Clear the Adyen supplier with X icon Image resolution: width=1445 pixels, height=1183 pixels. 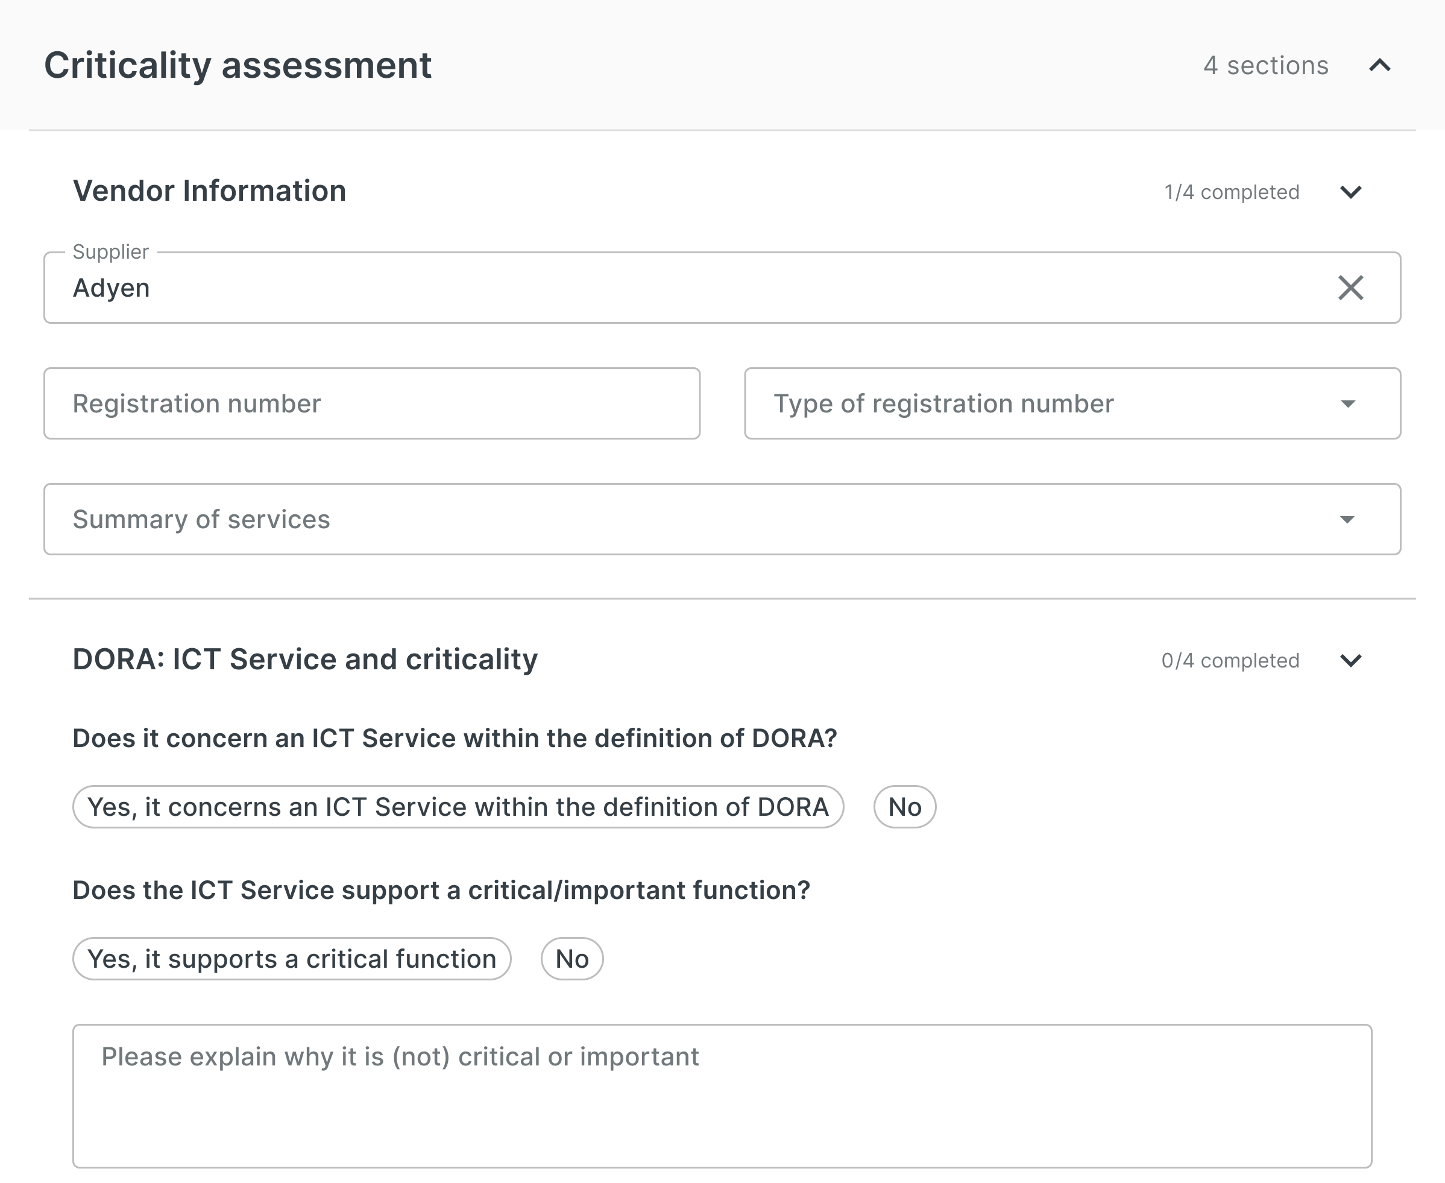pyautogui.click(x=1350, y=288)
